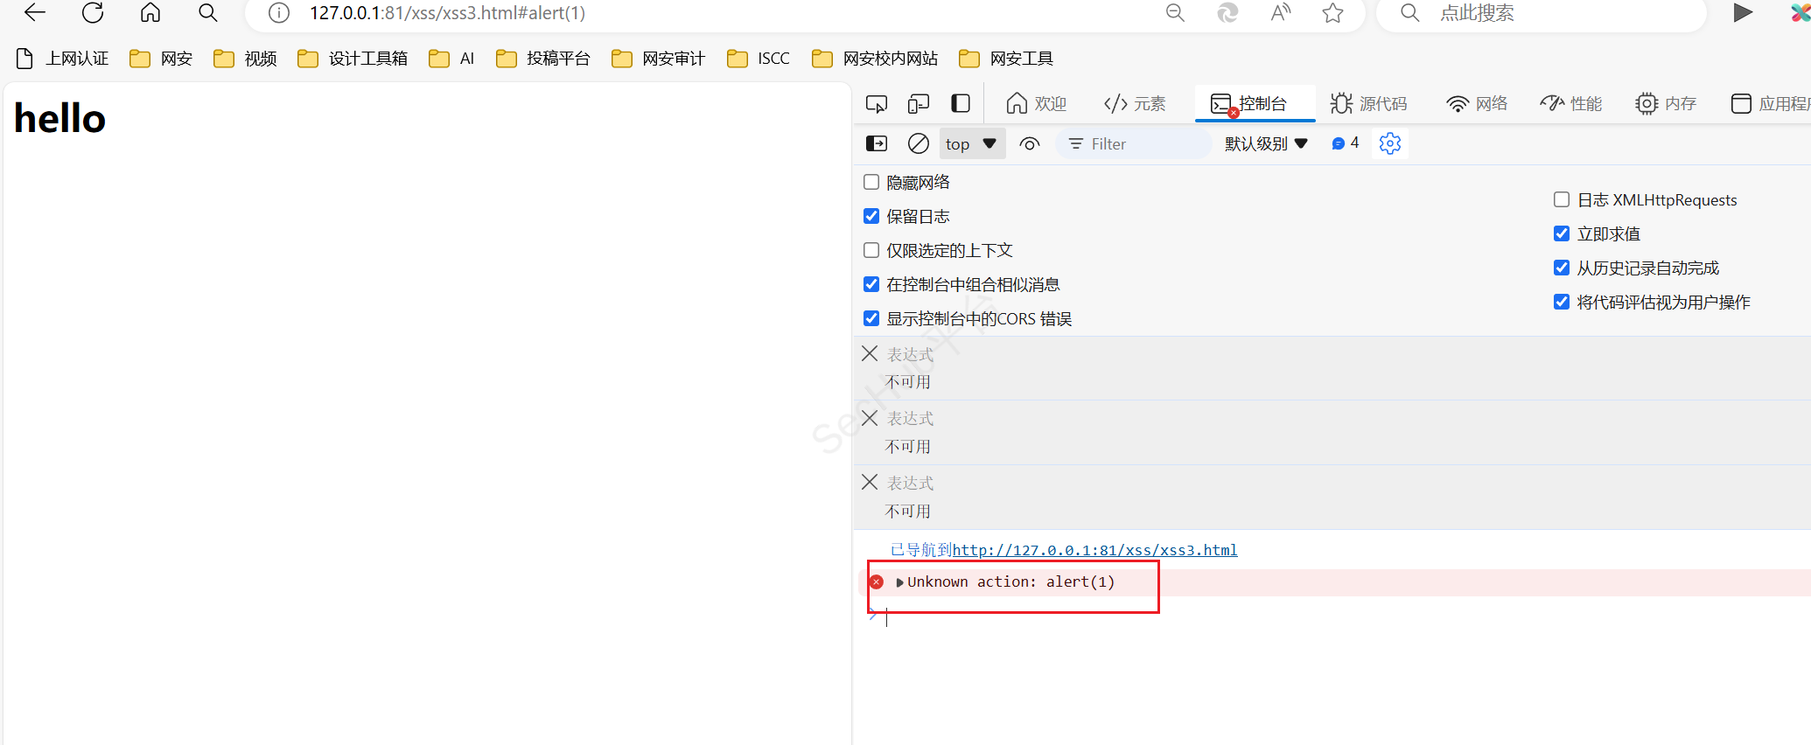The height and width of the screenshot is (745, 1811).
Task: Open the 网安工具 bookmark folder
Action: [1006, 59]
